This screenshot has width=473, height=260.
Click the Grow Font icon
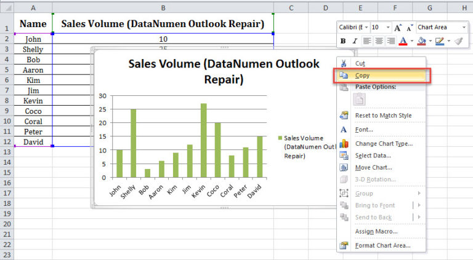pos(397,28)
